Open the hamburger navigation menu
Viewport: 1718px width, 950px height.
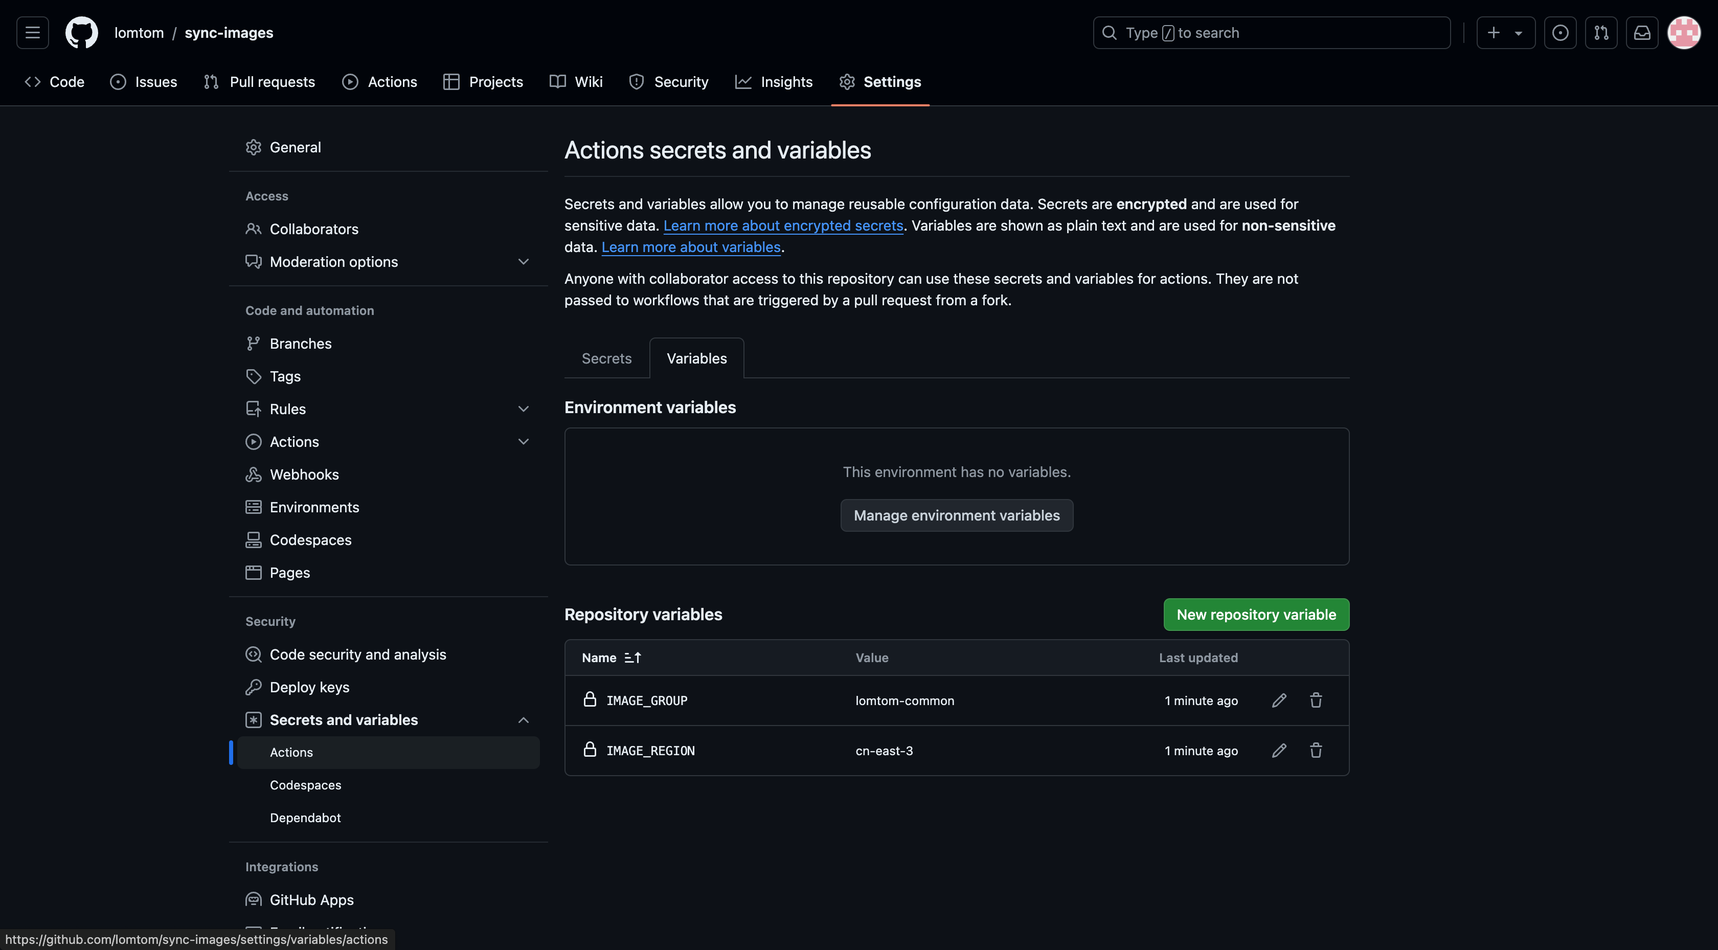[32, 33]
